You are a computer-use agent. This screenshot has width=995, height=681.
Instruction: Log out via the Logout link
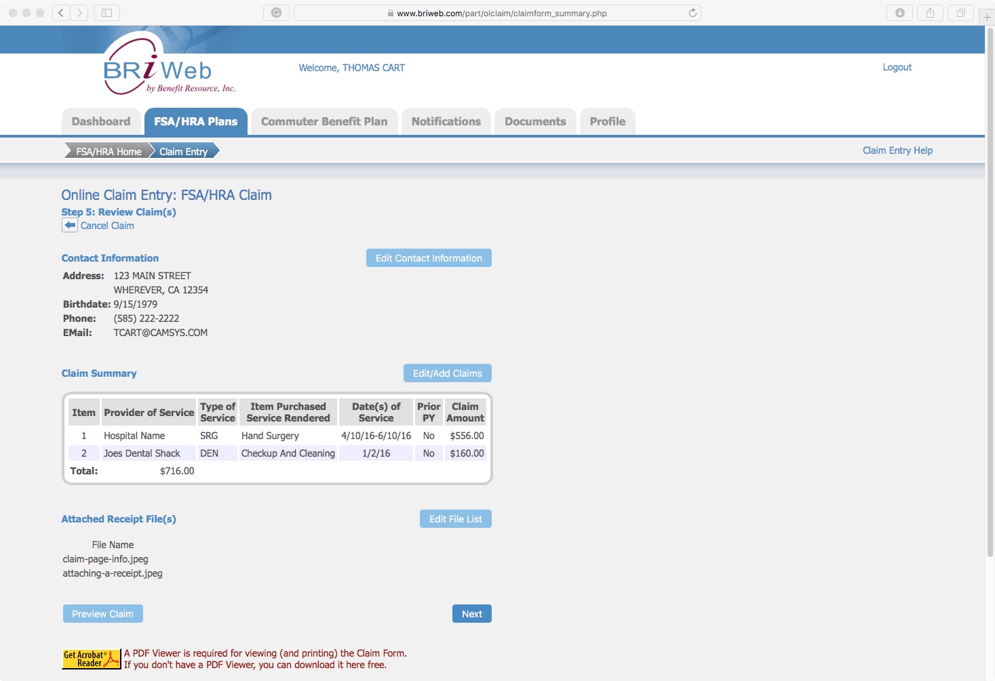[x=897, y=67]
